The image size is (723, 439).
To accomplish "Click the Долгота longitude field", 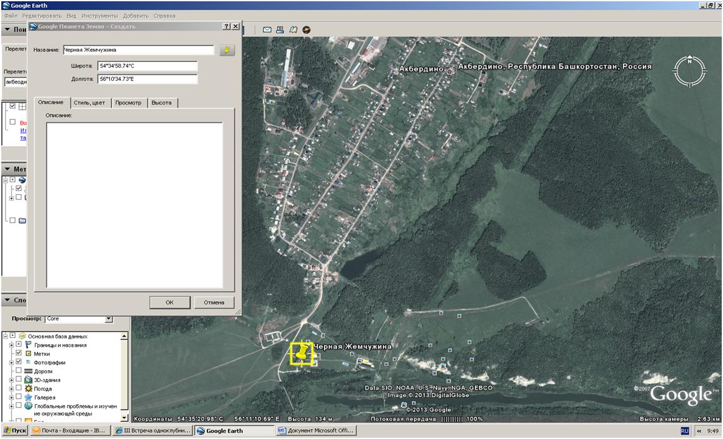I will (147, 79).
